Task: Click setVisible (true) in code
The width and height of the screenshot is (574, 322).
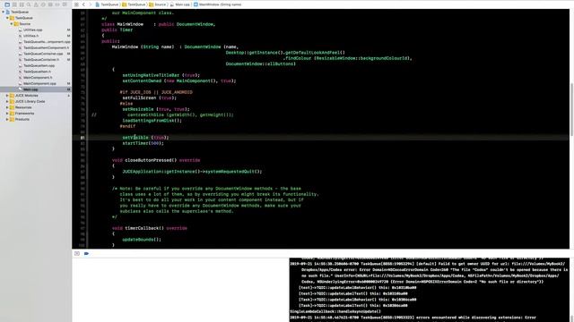Action: tap(145, 138)
